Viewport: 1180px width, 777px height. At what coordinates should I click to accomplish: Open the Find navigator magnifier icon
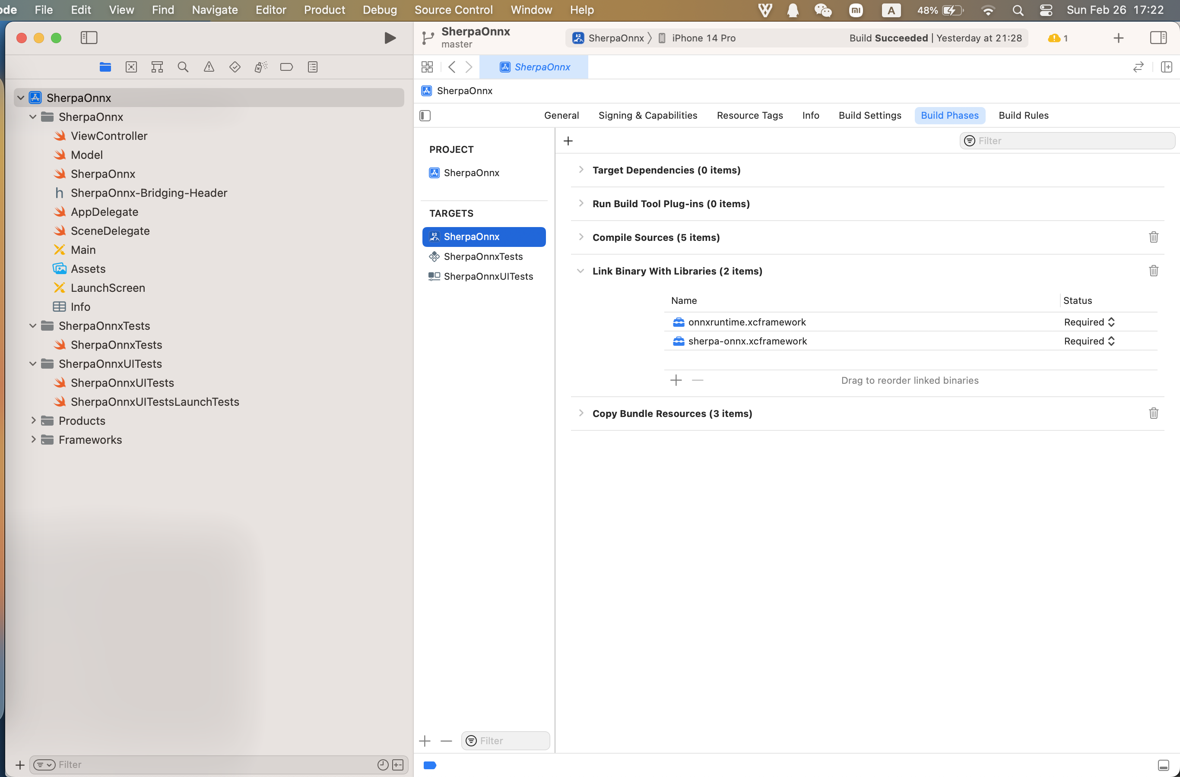click(183, 67)
